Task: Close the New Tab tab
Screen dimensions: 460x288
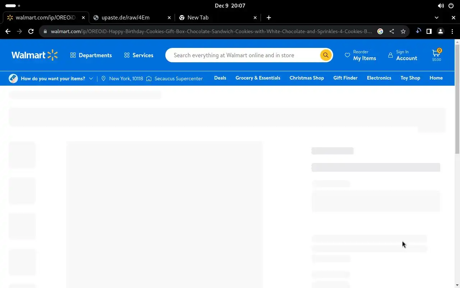Action: (x=255, y=18)
